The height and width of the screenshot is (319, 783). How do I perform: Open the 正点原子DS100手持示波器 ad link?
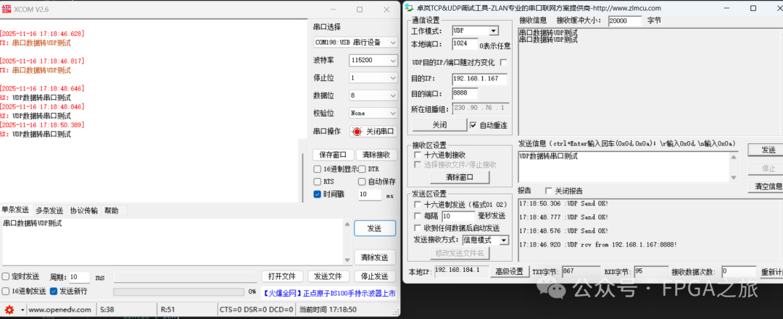click(330, 293)
